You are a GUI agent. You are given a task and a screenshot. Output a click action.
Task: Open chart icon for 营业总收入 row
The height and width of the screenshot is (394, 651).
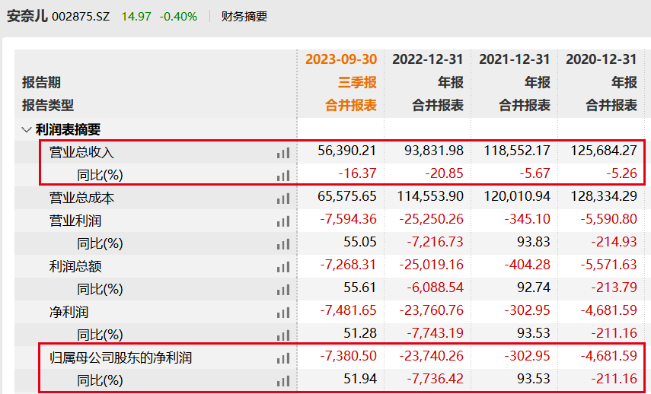(283, 153)
